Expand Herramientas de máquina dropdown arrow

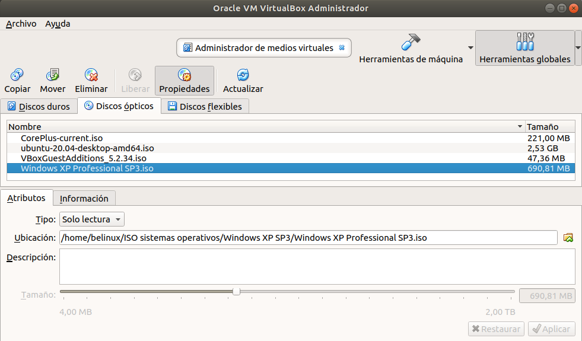pyautogui.click(x=470, y=48)
